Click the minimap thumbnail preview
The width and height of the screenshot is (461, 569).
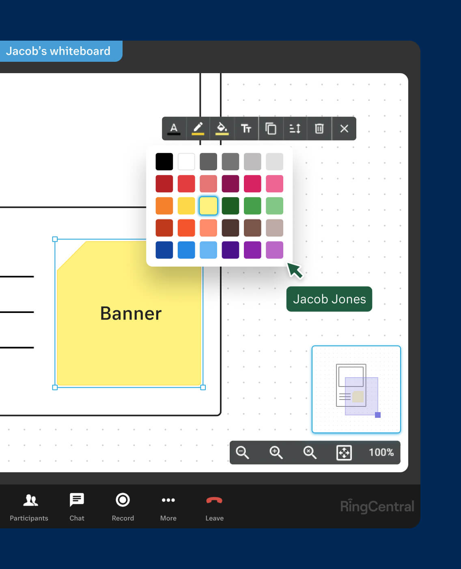[x=356, y=389]
